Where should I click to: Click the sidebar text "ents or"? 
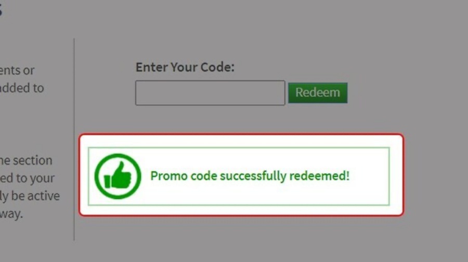point(17,71)
